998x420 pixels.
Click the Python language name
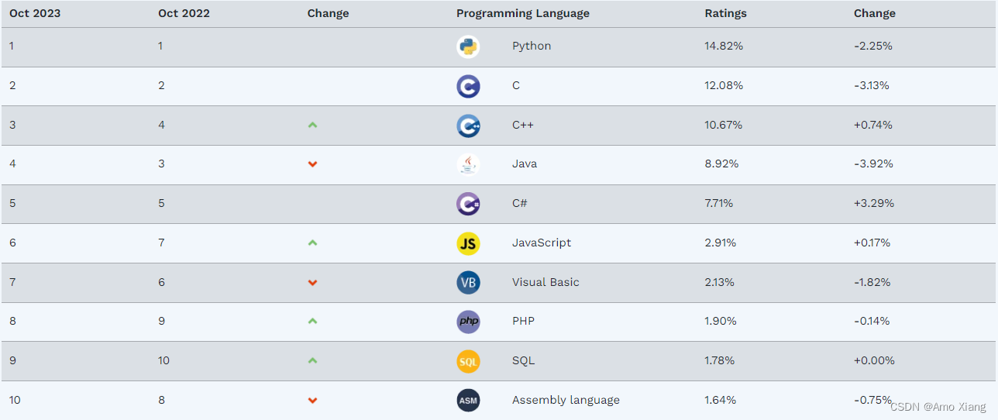532,46
